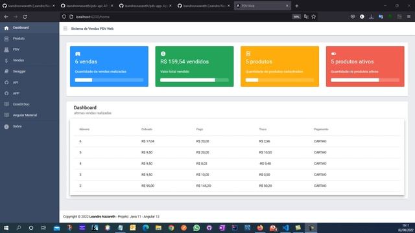Viewport: 415px width, 233px height.
Task: Click the browser zoom level indicator
Action: [x=296, y=17]
